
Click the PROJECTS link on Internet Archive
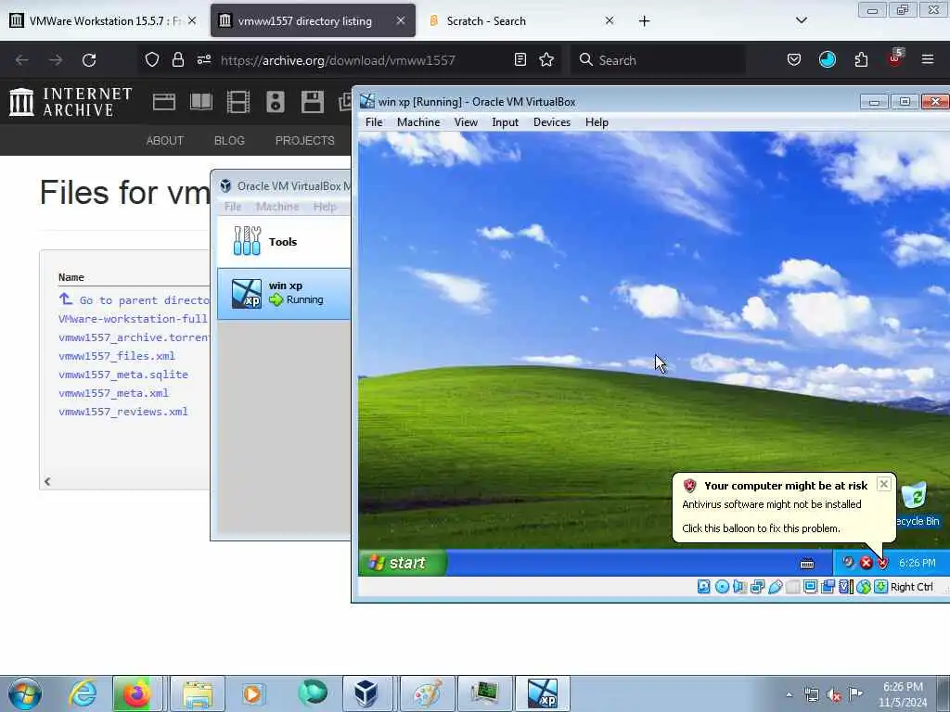pyautogui.click(x=304, y=141)
